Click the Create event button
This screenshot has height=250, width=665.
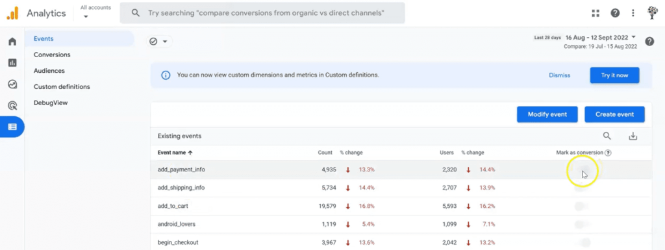614,114
